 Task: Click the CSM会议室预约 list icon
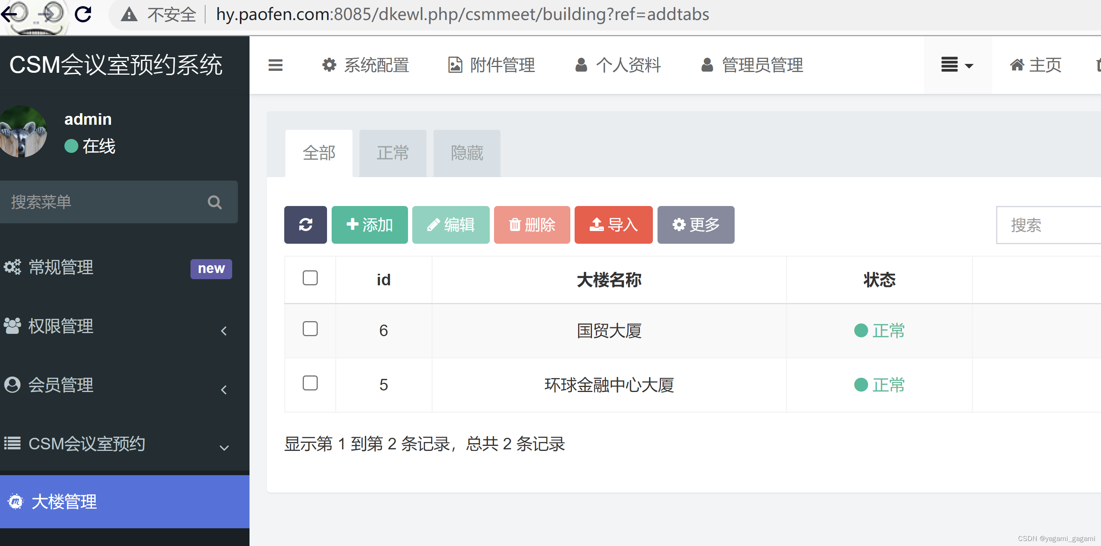tap(12, 444)
